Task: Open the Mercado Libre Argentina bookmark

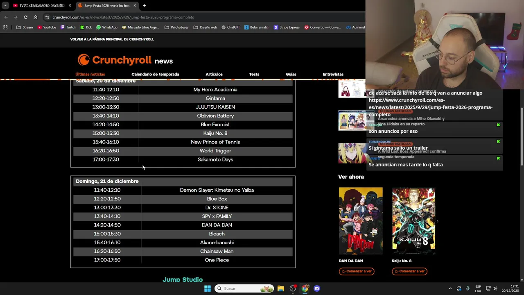Action: click(x=140, y=27)
